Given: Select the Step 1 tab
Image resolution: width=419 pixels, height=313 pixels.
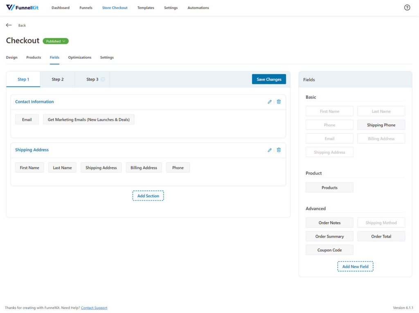Looking at the screenshot, I should [23, 79].
